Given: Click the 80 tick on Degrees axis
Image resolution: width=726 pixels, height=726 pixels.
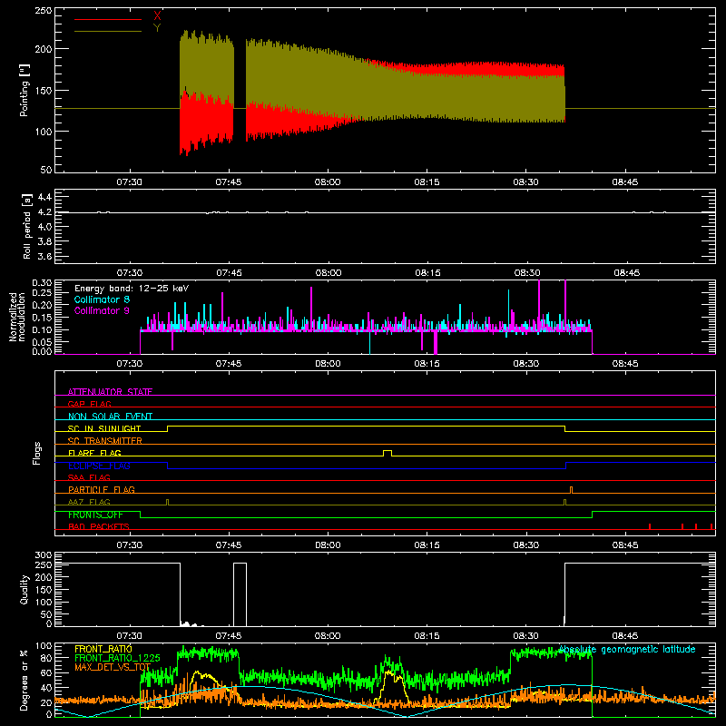Looking at the screenshot, I should 46,657.
